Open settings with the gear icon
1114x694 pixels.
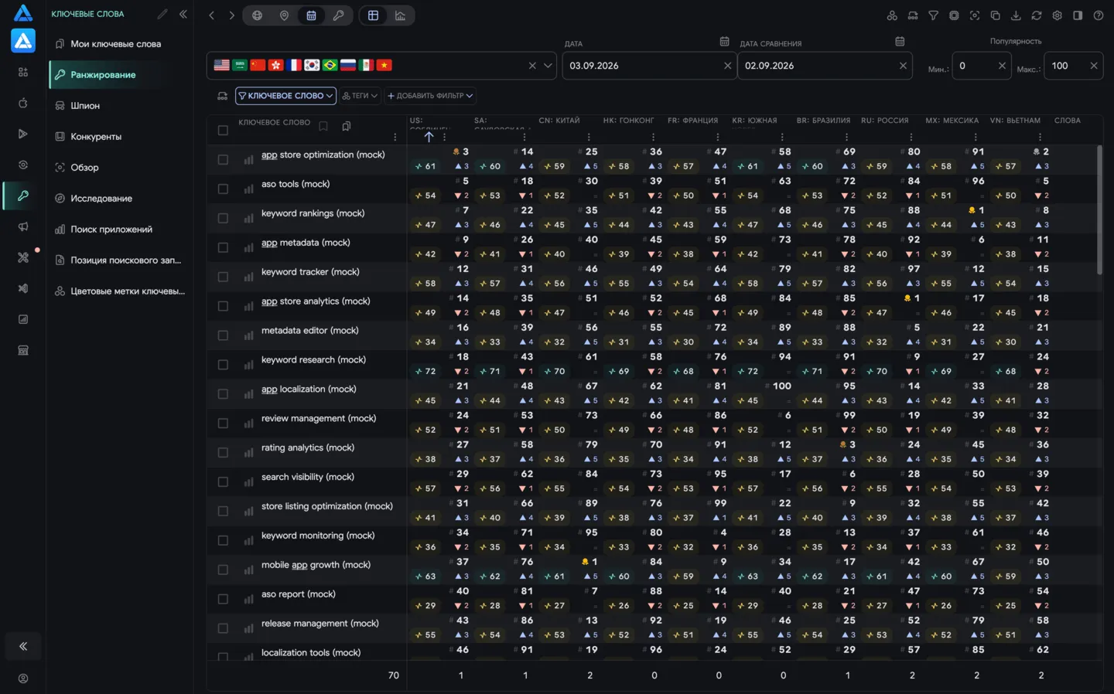pyautogui.click(x=1057, y=15)
